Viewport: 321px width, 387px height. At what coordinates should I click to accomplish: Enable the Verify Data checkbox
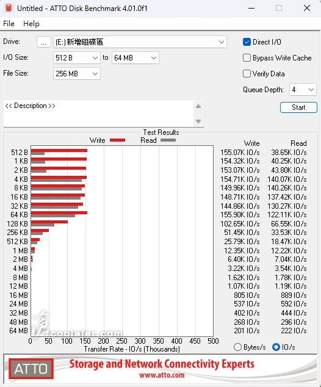(247, 73)
